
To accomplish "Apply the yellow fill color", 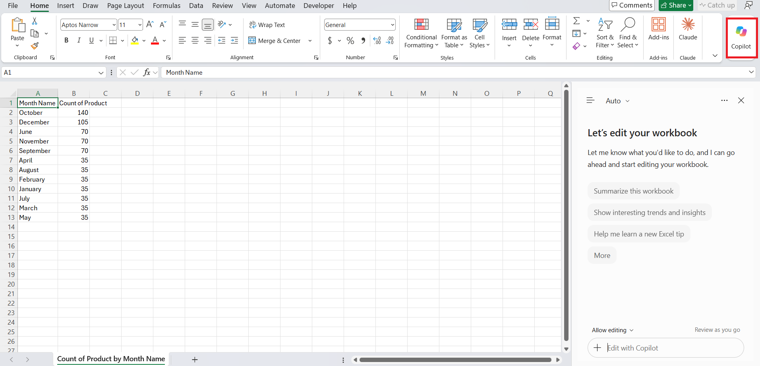I will point(135,41).
